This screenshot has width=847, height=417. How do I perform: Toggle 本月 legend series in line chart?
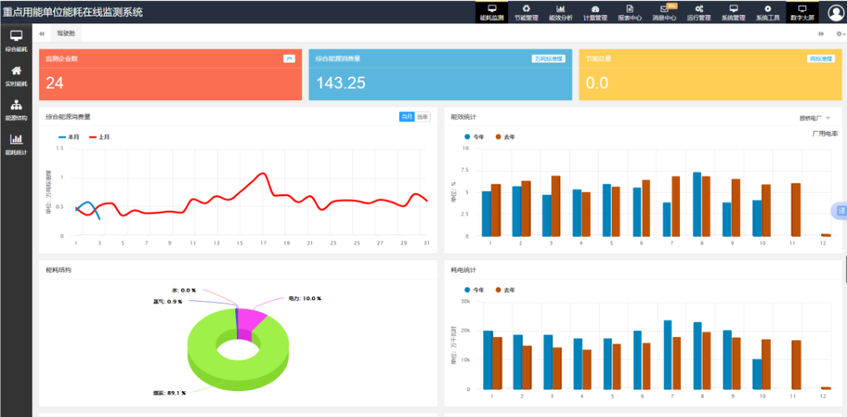tap(69, 138)
